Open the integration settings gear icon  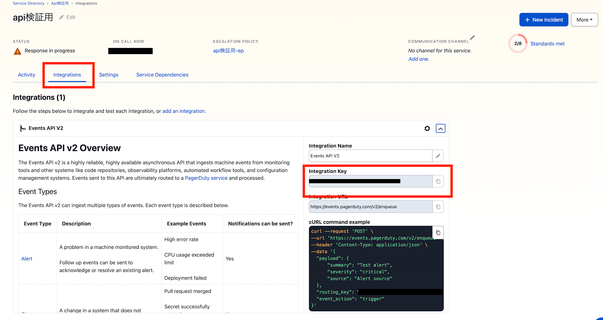[427, 128]
